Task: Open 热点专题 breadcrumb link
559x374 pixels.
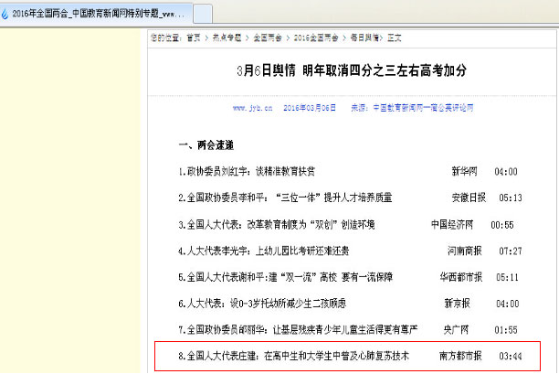Action: [227, 38]
